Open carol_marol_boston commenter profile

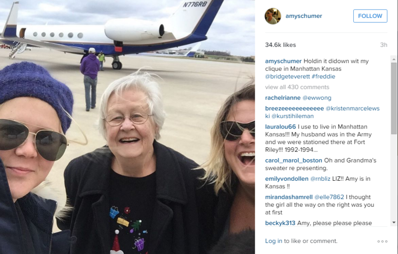click(x=294, y=160)
